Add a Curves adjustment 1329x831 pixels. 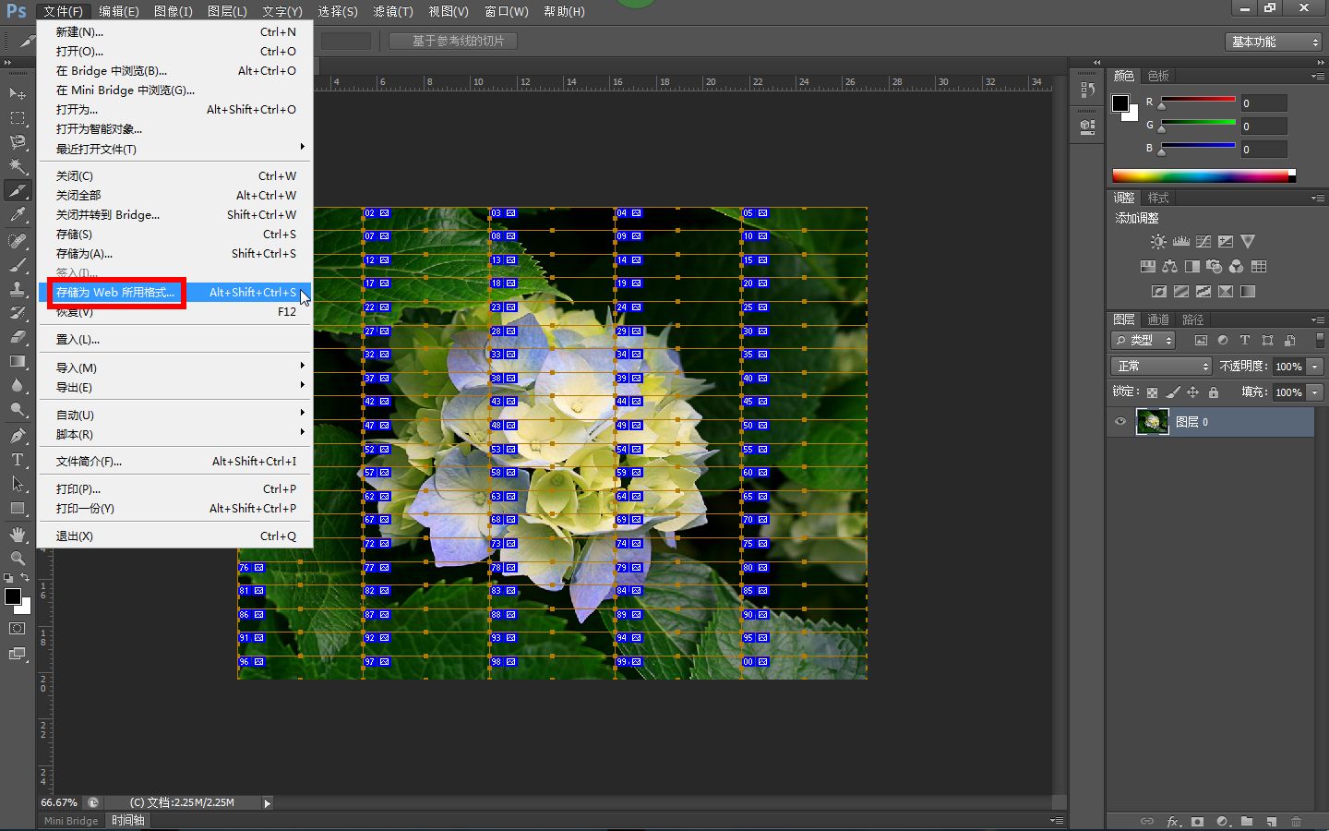(x=1203, y=241)
